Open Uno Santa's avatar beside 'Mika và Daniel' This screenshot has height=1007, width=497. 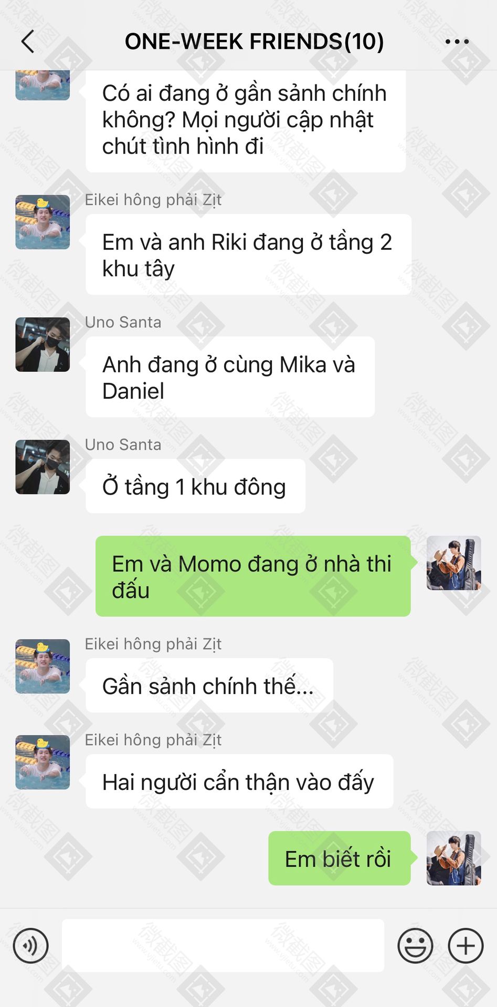point(43,345)
